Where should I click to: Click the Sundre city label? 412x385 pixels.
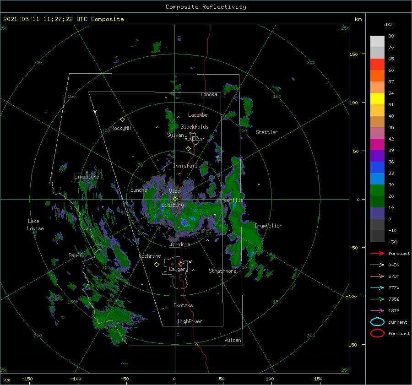tap(139, 190)
